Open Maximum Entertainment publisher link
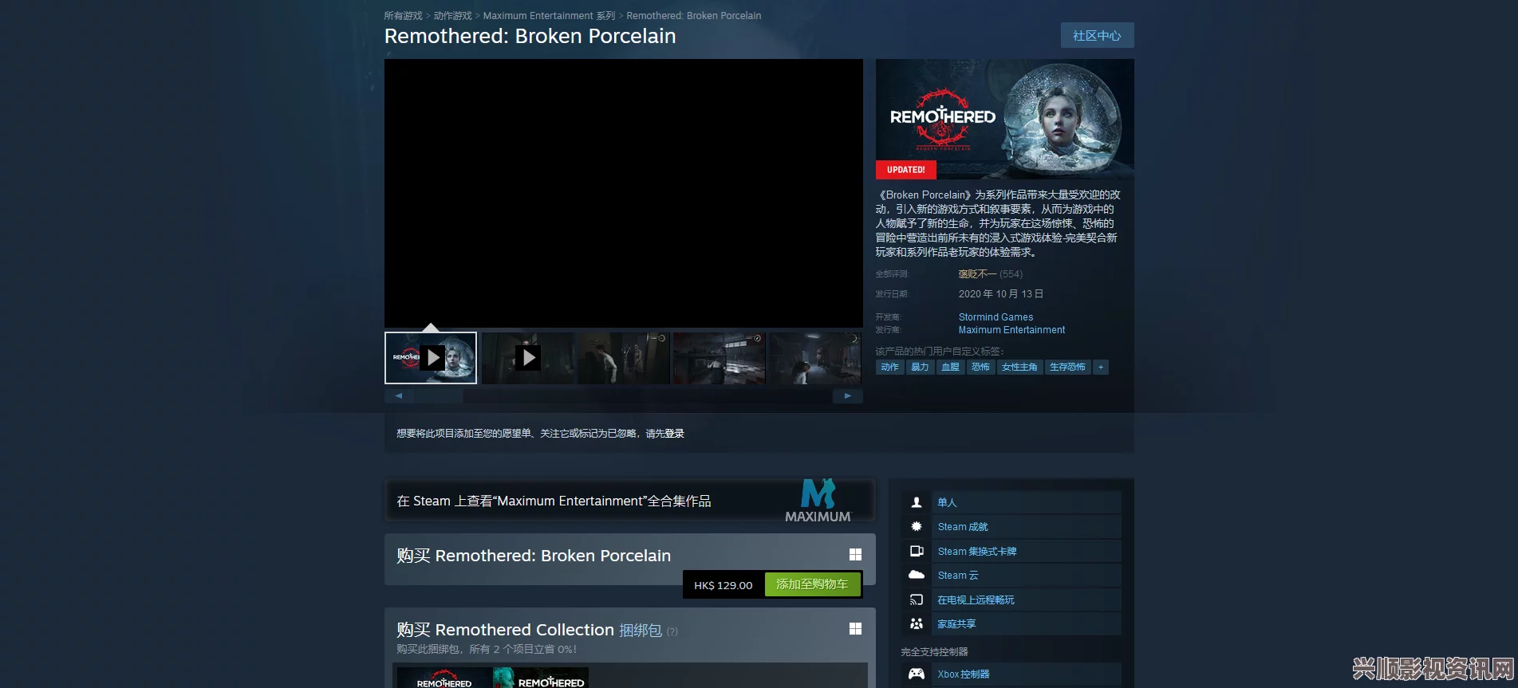Image resolution: width=1518 pixels, height=688 pixels. (x=1011, y=330)
